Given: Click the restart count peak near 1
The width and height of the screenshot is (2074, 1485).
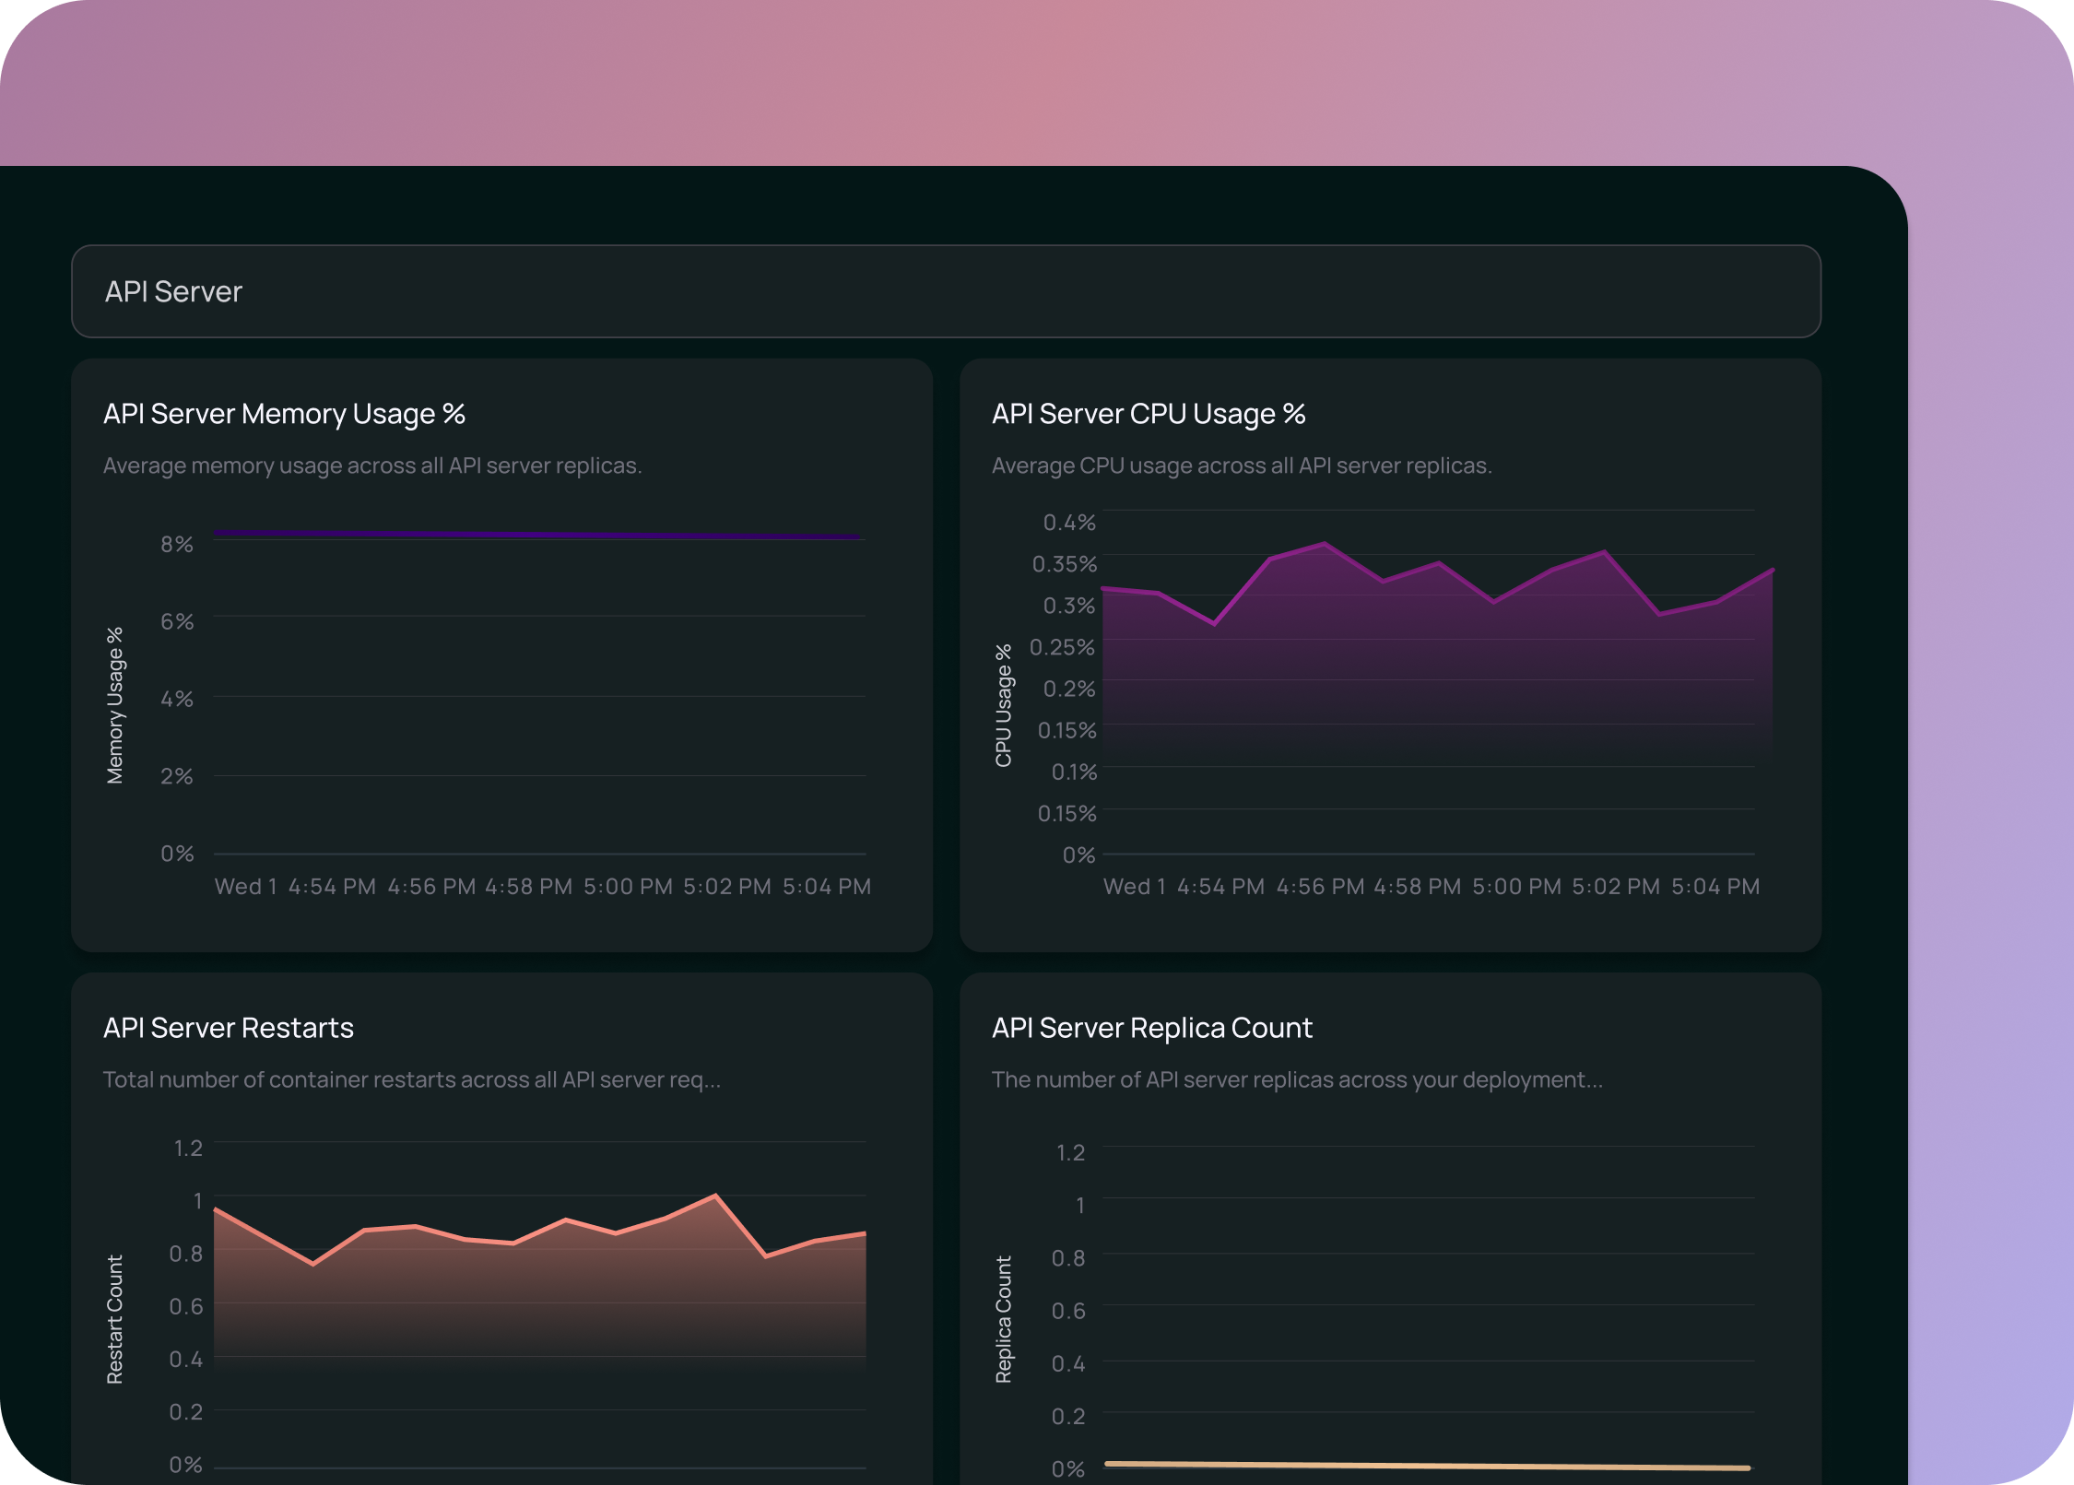Looking at the screenshot, I should (x=715, y=1196).
